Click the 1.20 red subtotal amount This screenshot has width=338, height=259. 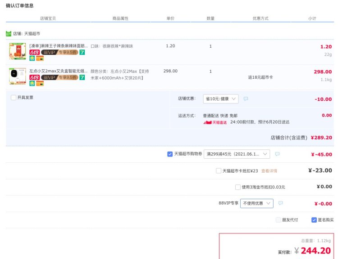(326, 47)
